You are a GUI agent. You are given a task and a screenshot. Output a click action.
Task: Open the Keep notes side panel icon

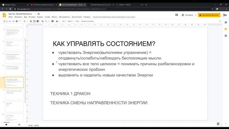coord(226,29)
